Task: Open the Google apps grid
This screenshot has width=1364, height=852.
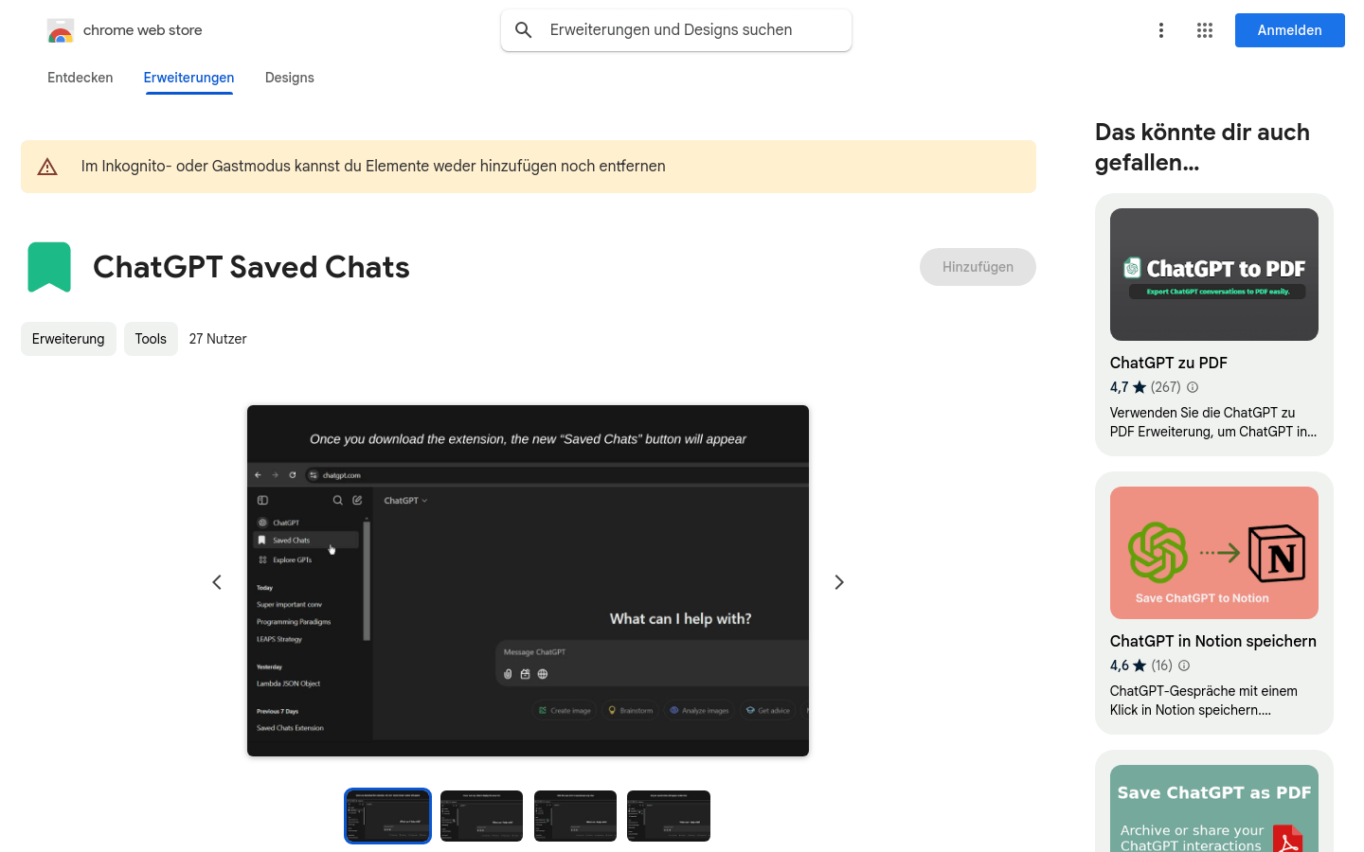Action: [1205, 30]
